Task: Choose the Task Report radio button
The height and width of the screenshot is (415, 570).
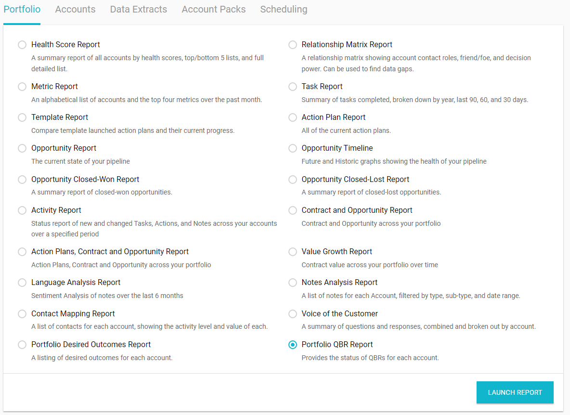Action: click(293, 87)
